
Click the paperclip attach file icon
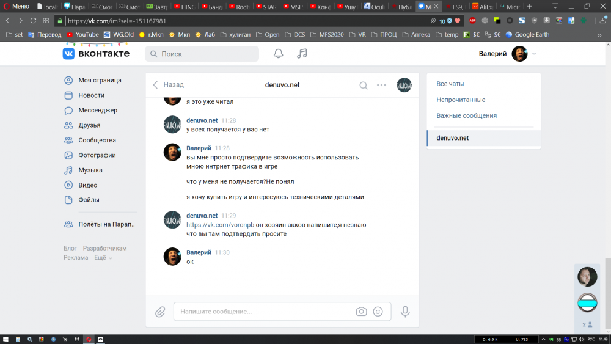coord(160,312)
